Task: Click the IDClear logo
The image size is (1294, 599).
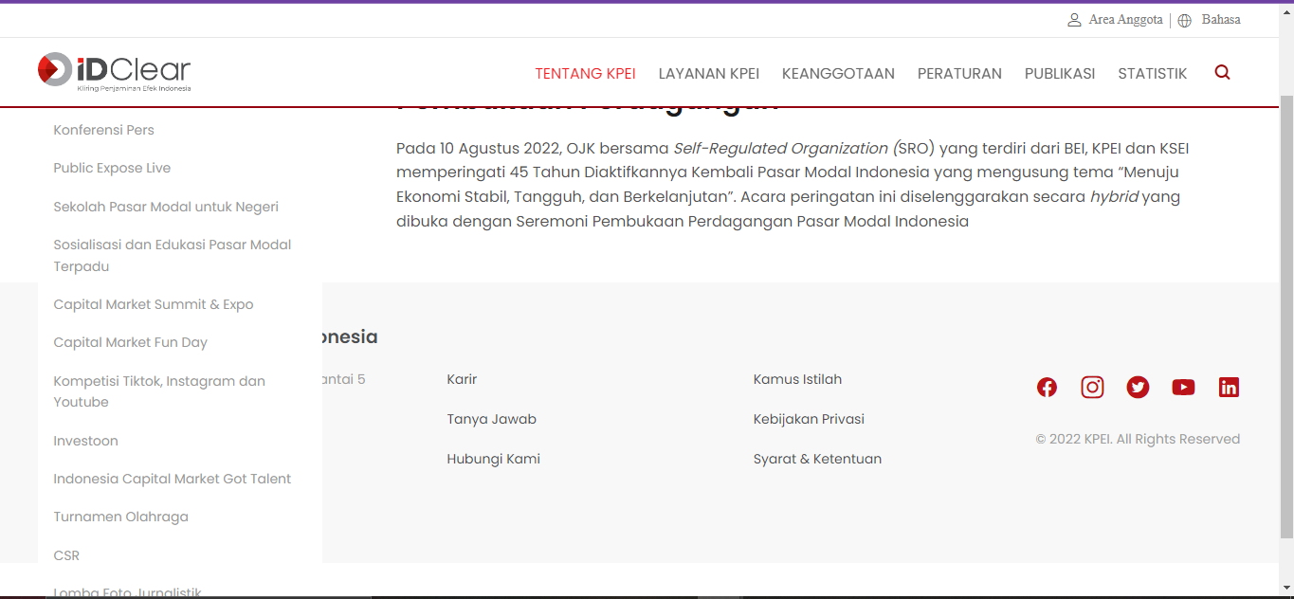Action: click(x=115, y=71)
